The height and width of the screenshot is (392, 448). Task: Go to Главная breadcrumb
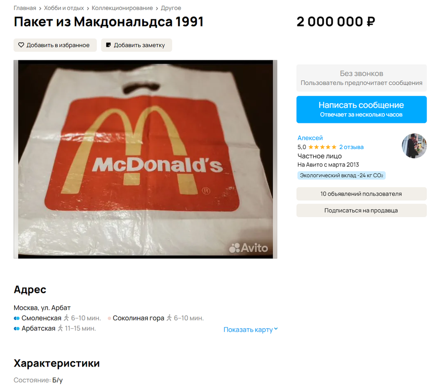click(x=25, y=8)
